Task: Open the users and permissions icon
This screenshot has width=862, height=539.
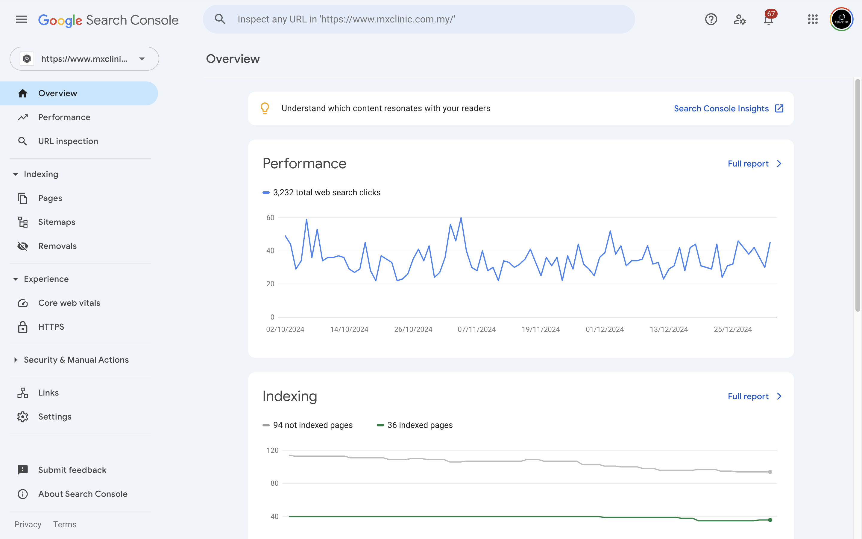Action: coord(740,19)
